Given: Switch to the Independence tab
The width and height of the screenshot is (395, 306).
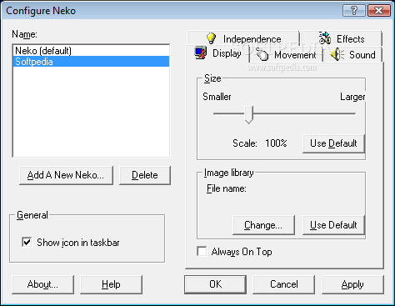Looking at the screenshot, I should [243, 38].
